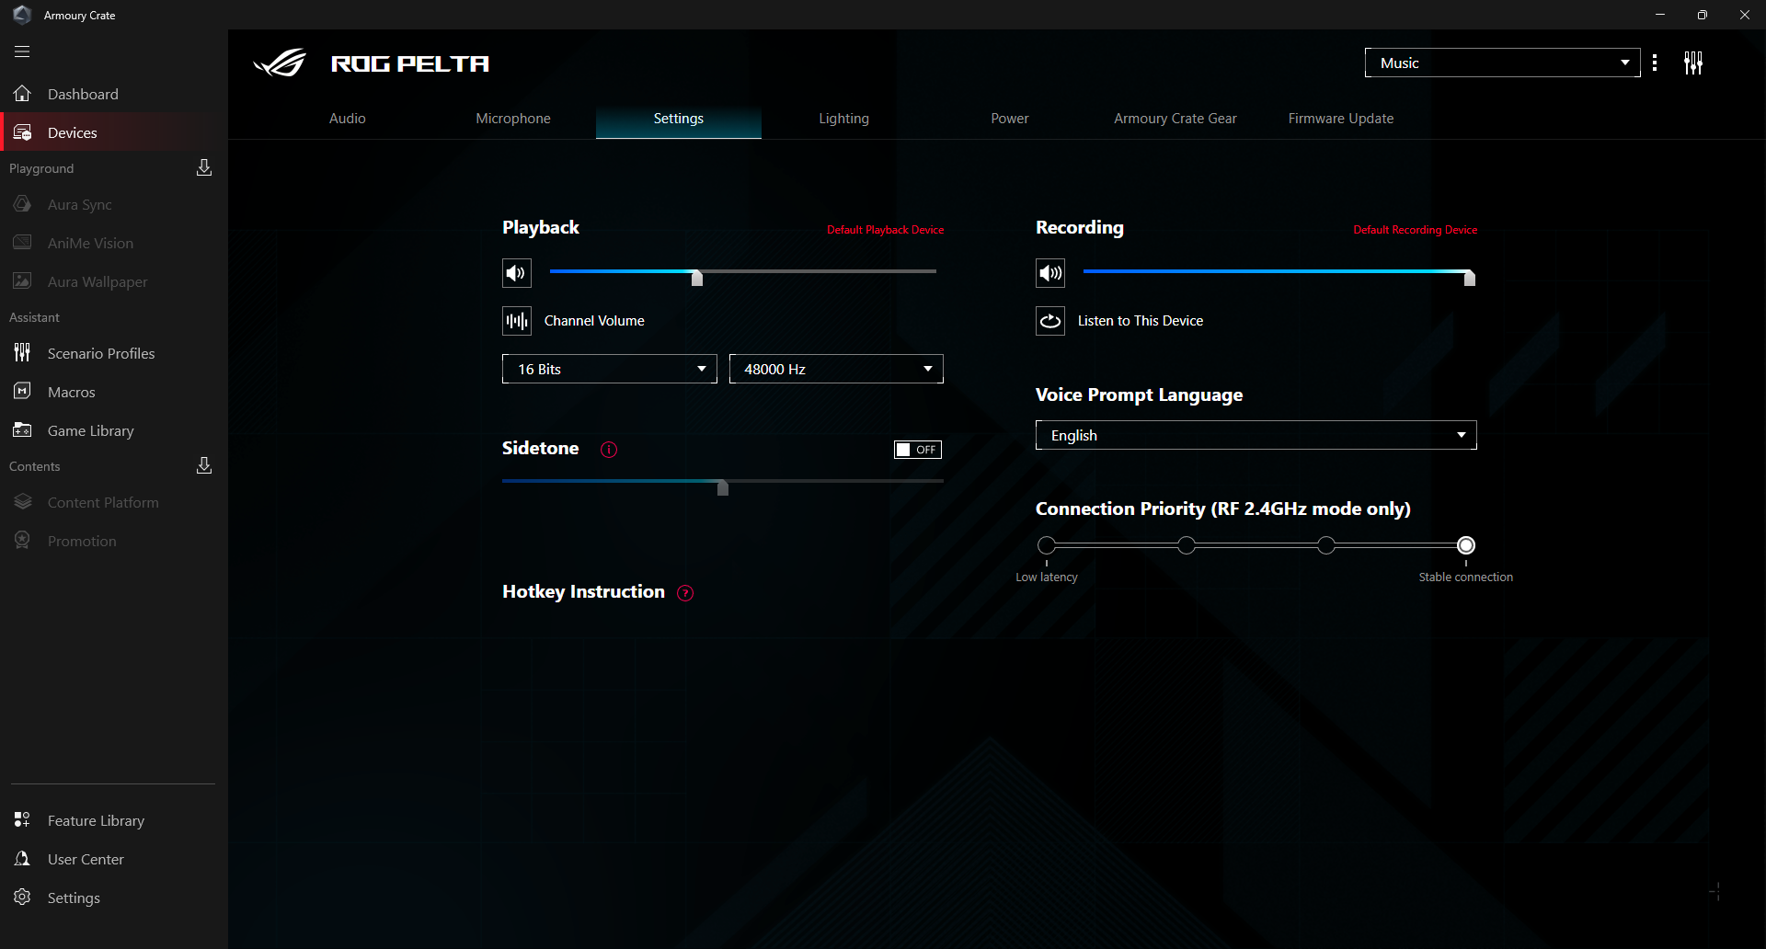Click the Settings gear icon in sidebar
This screenshot has width=1766, height=949.
pos(23,898)
